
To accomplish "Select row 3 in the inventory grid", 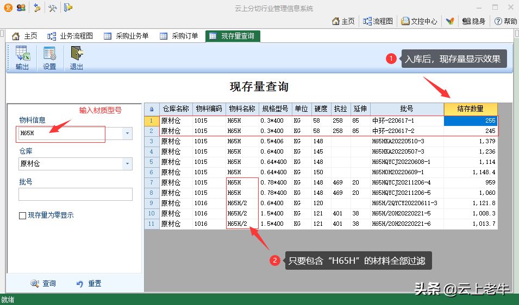I will click(152, 141).
